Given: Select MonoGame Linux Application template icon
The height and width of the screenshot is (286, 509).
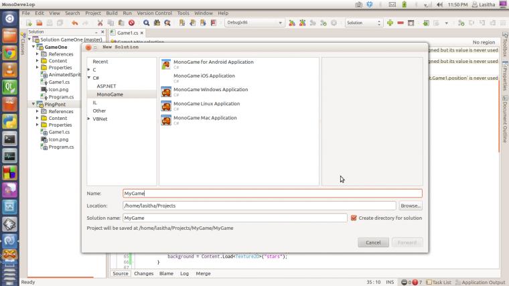Looking at the screenshot, I should (166, 106).
